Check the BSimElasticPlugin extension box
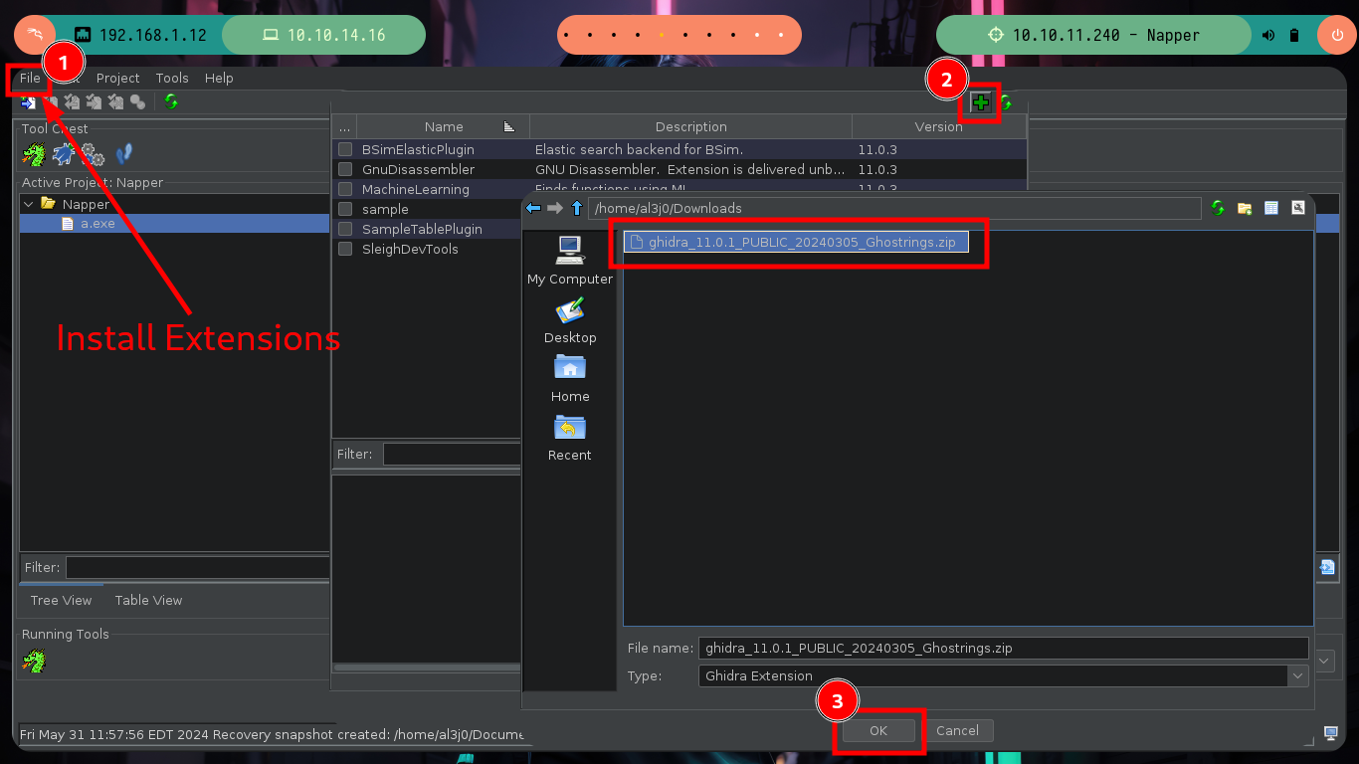Viewport: 1359px width, 764px height. point(345,149)
